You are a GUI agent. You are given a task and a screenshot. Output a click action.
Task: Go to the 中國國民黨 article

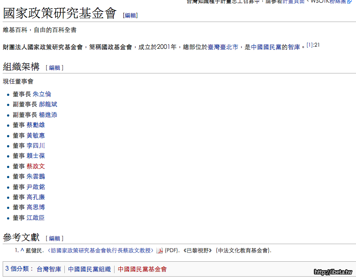(266, 47)
